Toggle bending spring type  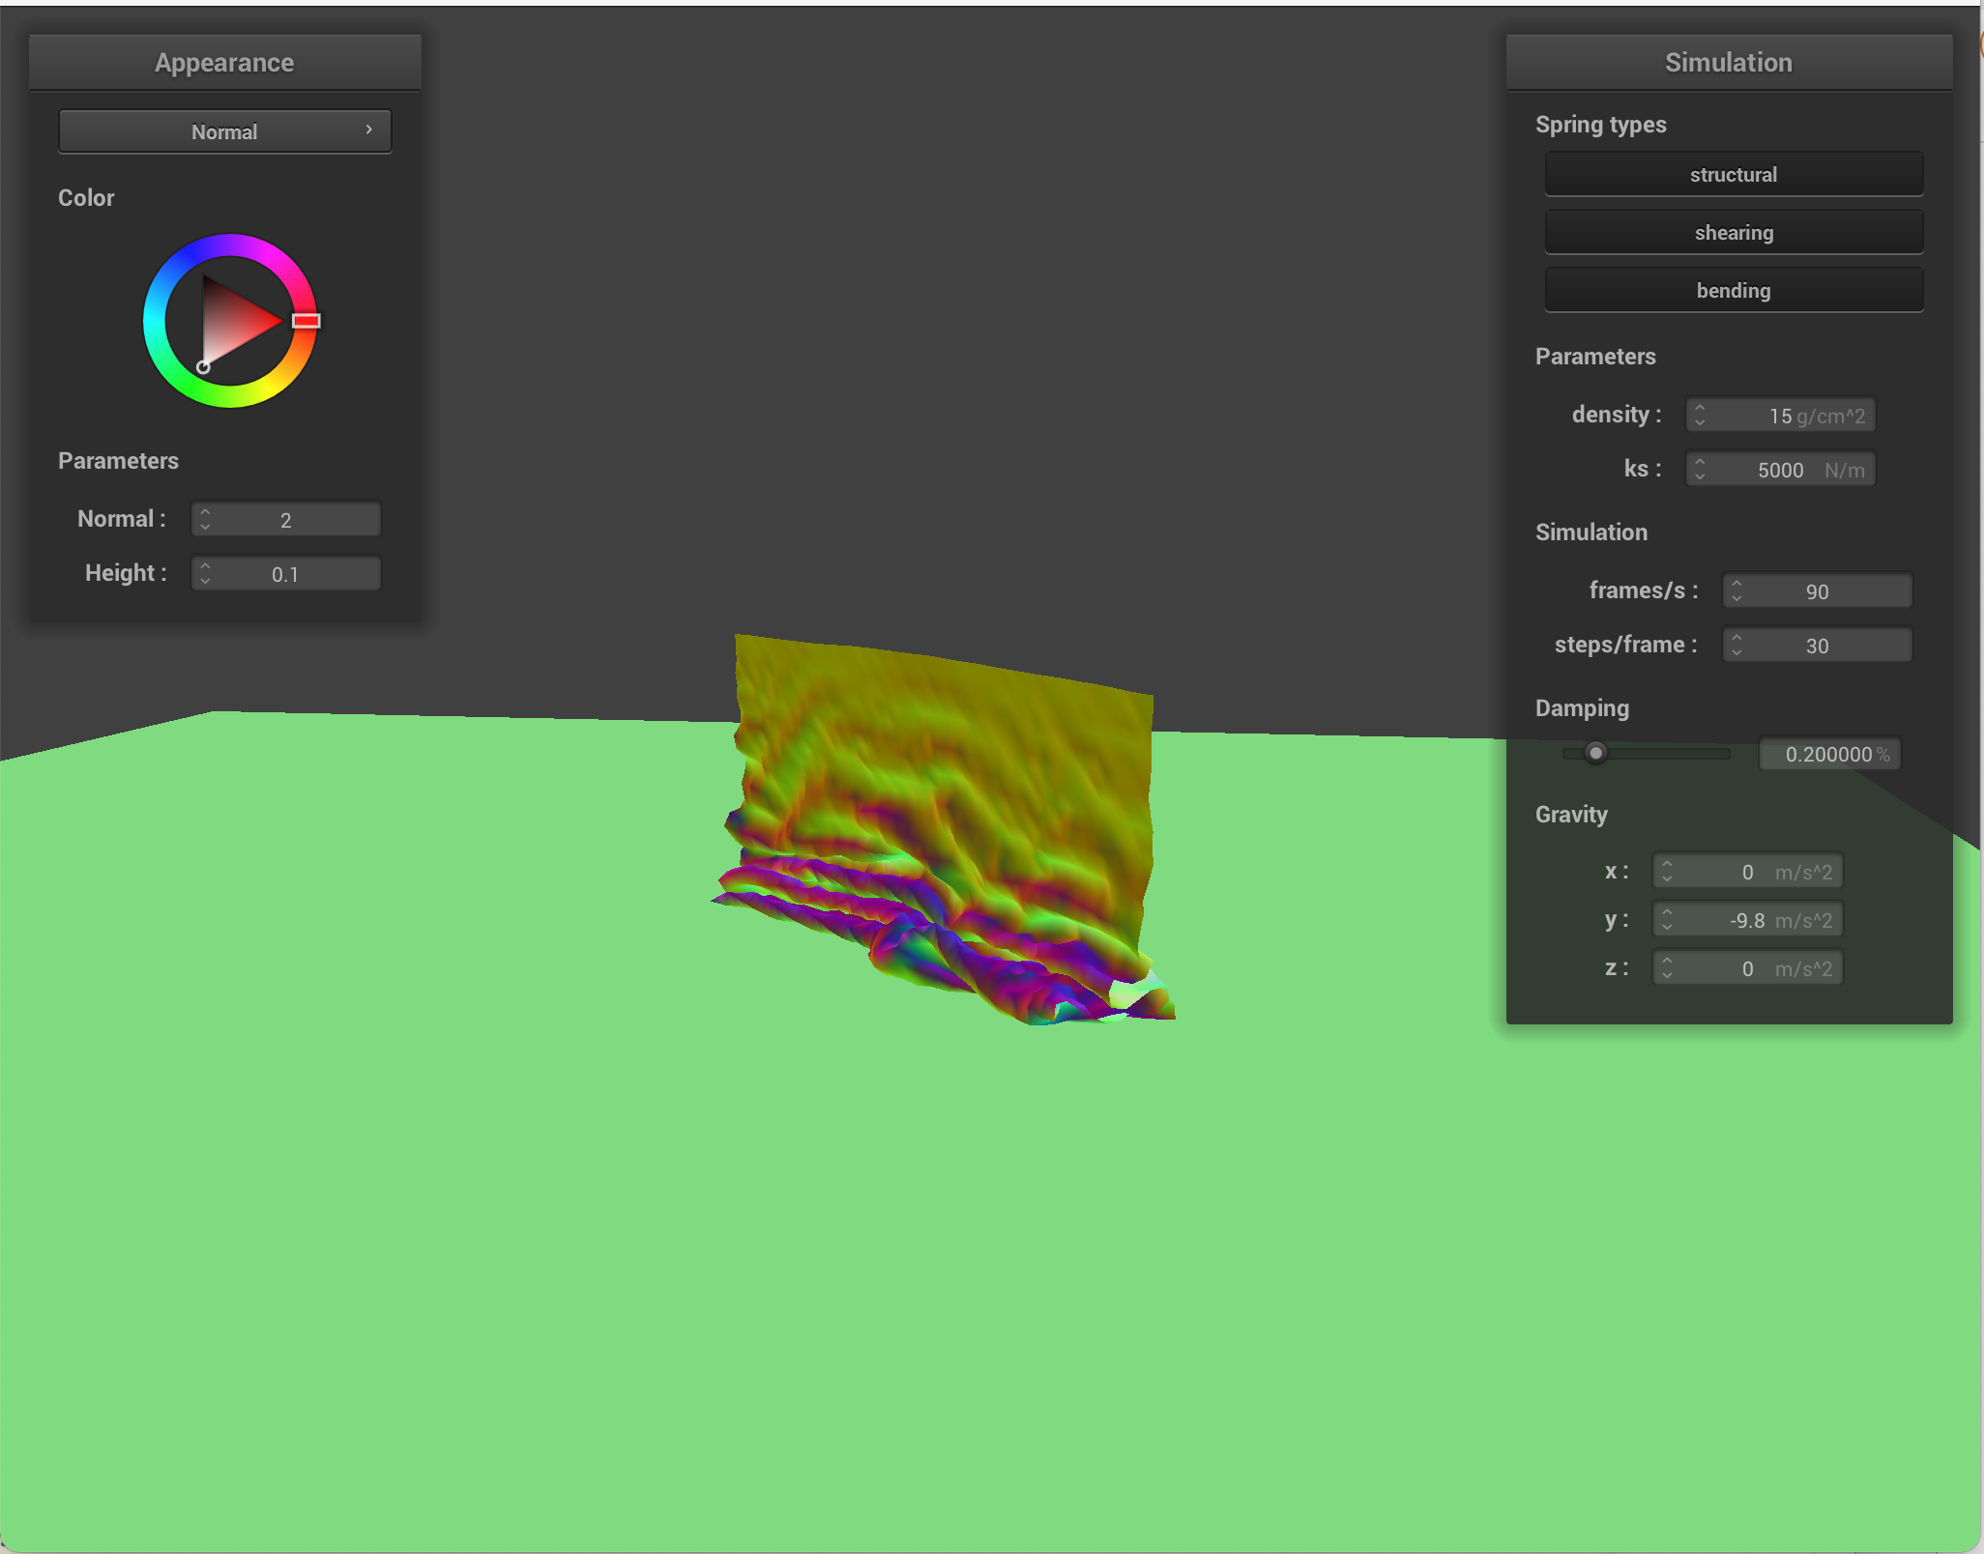pyautogui.click(x=1734, y=290)
